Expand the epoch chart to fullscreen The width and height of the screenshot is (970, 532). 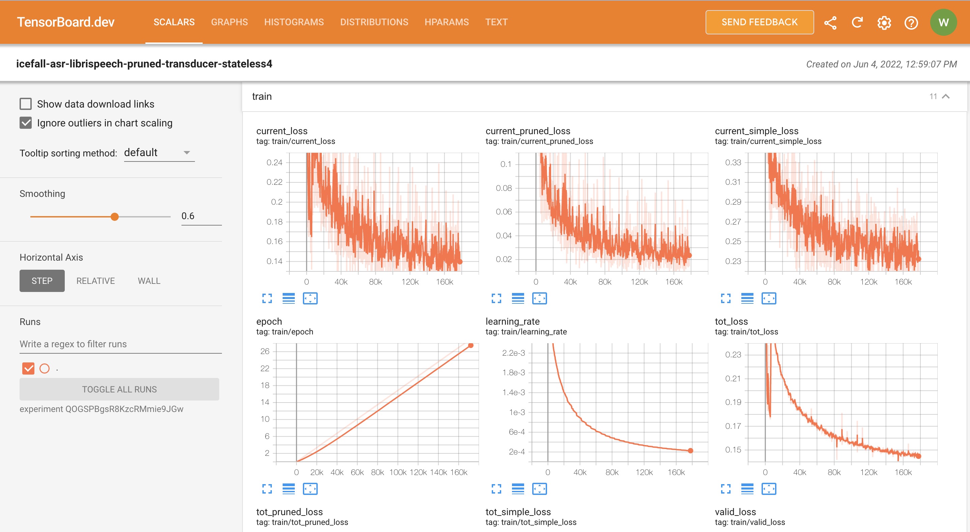pos(267,490)
